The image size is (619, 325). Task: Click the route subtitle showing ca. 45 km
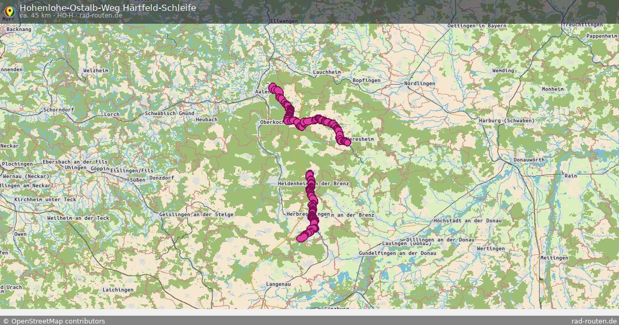tap(71, 15)
